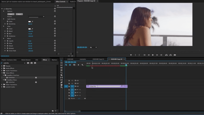Click the YUV effects filter icon
204x115 pixels.
35,63
